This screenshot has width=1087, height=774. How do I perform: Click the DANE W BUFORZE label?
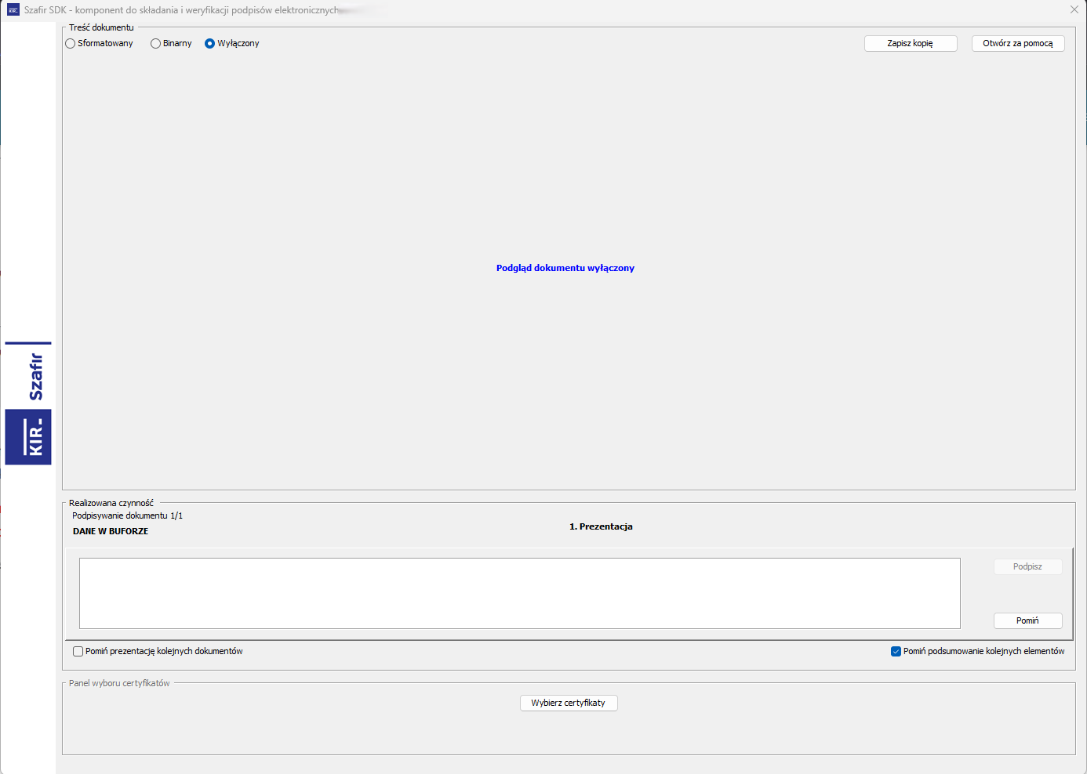point(111,531)
